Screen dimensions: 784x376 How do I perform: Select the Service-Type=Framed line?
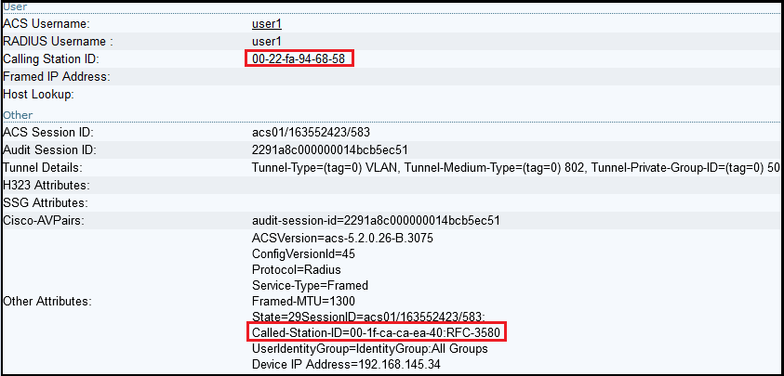click(x=310, y=286)
